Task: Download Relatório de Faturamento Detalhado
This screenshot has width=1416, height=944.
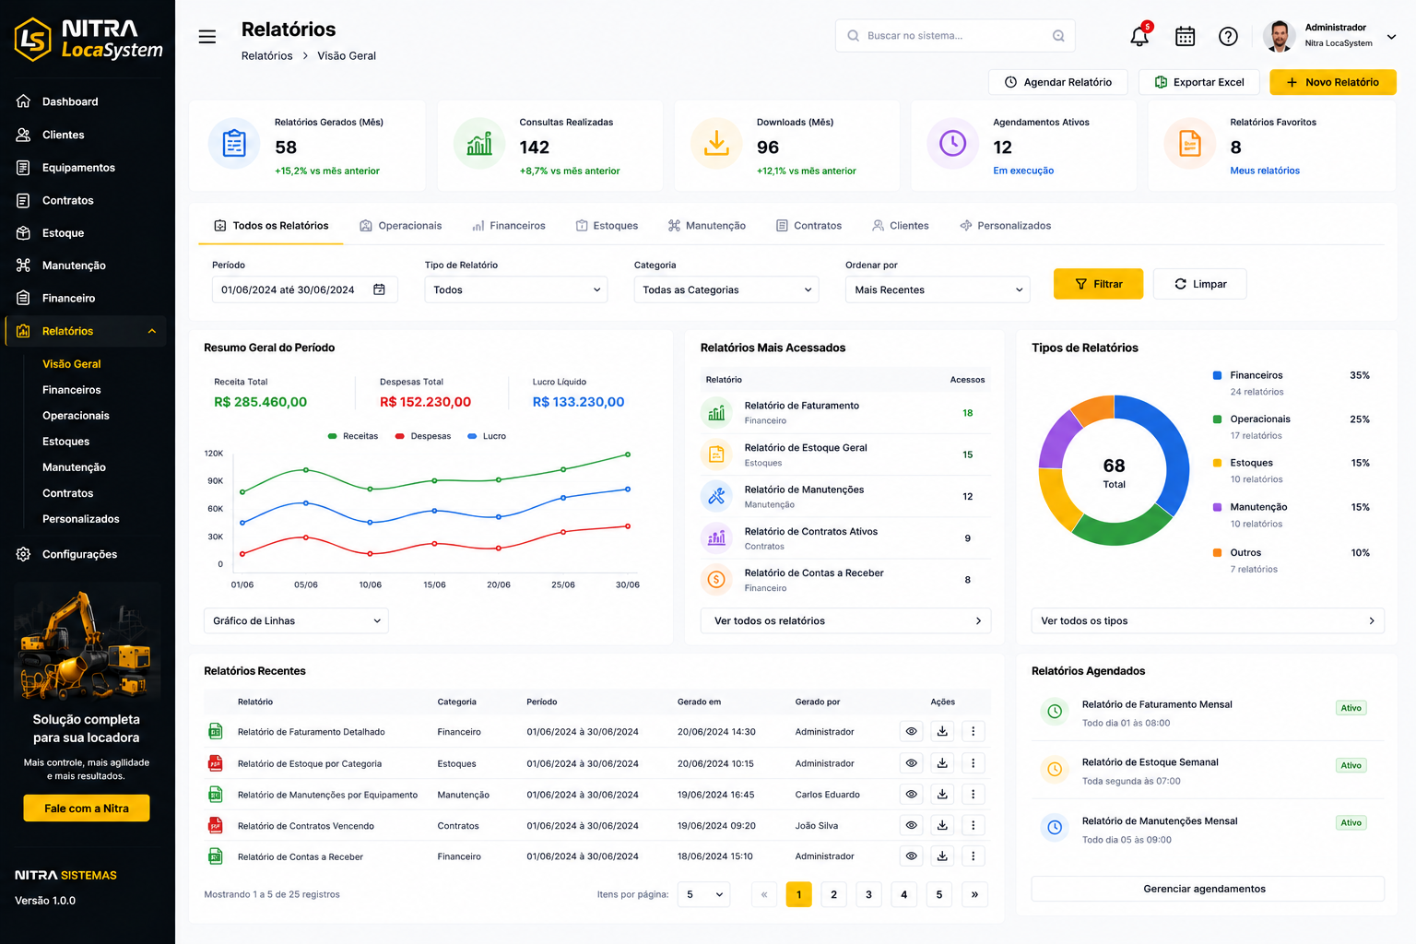Action: click(x=942, y=732)
